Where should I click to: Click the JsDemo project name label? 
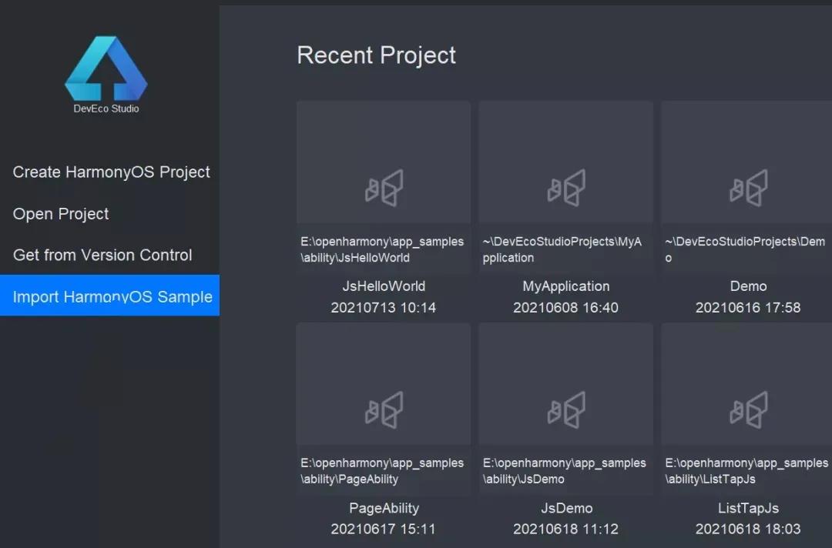coord(566,508)
